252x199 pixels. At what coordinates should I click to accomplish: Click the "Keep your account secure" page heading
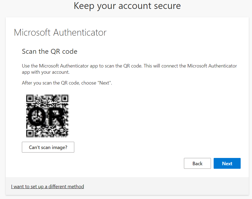tap(127, 6)
